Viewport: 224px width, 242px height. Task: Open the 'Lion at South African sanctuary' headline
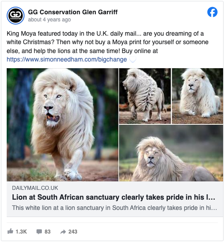114,197
